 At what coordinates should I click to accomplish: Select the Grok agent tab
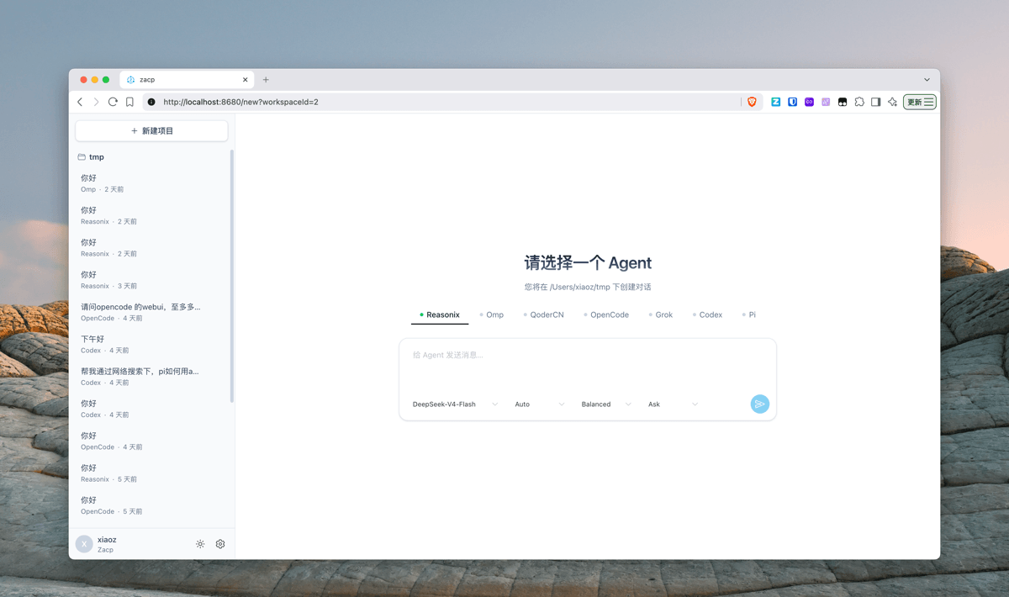coord(661,314)
